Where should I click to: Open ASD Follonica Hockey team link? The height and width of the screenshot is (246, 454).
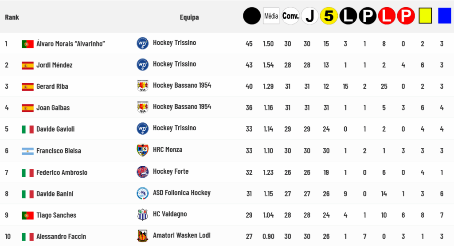click(x=181, y=193)
